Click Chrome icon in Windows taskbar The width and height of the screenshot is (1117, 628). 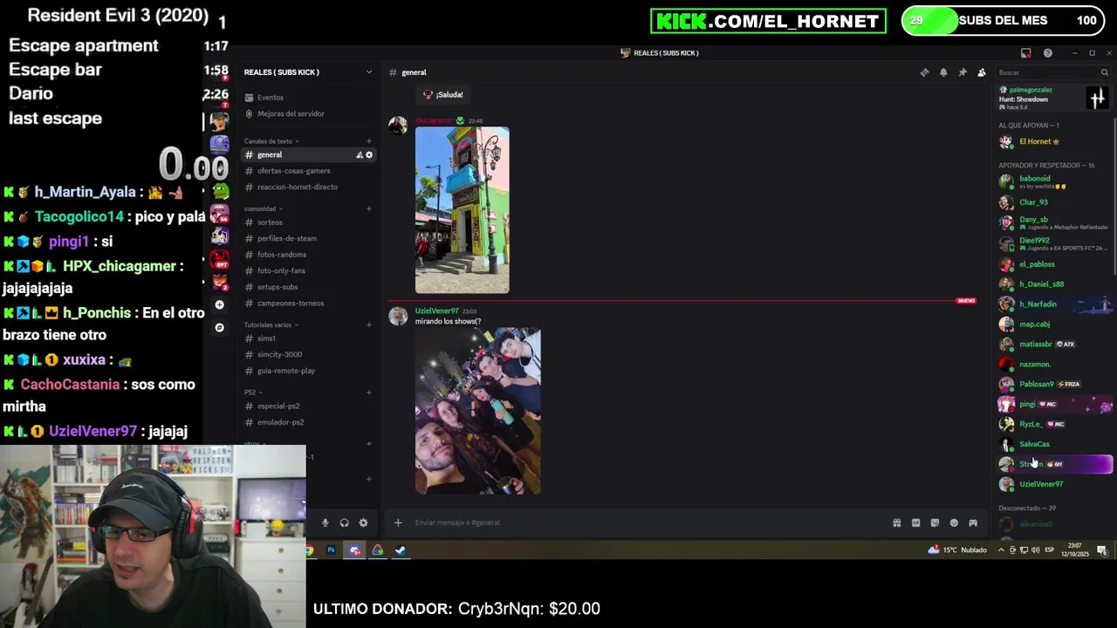pos(309,550)
